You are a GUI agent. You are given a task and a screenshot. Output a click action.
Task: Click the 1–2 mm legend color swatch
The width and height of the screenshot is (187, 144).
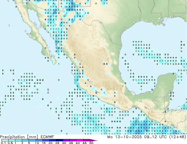coord(19,140)
